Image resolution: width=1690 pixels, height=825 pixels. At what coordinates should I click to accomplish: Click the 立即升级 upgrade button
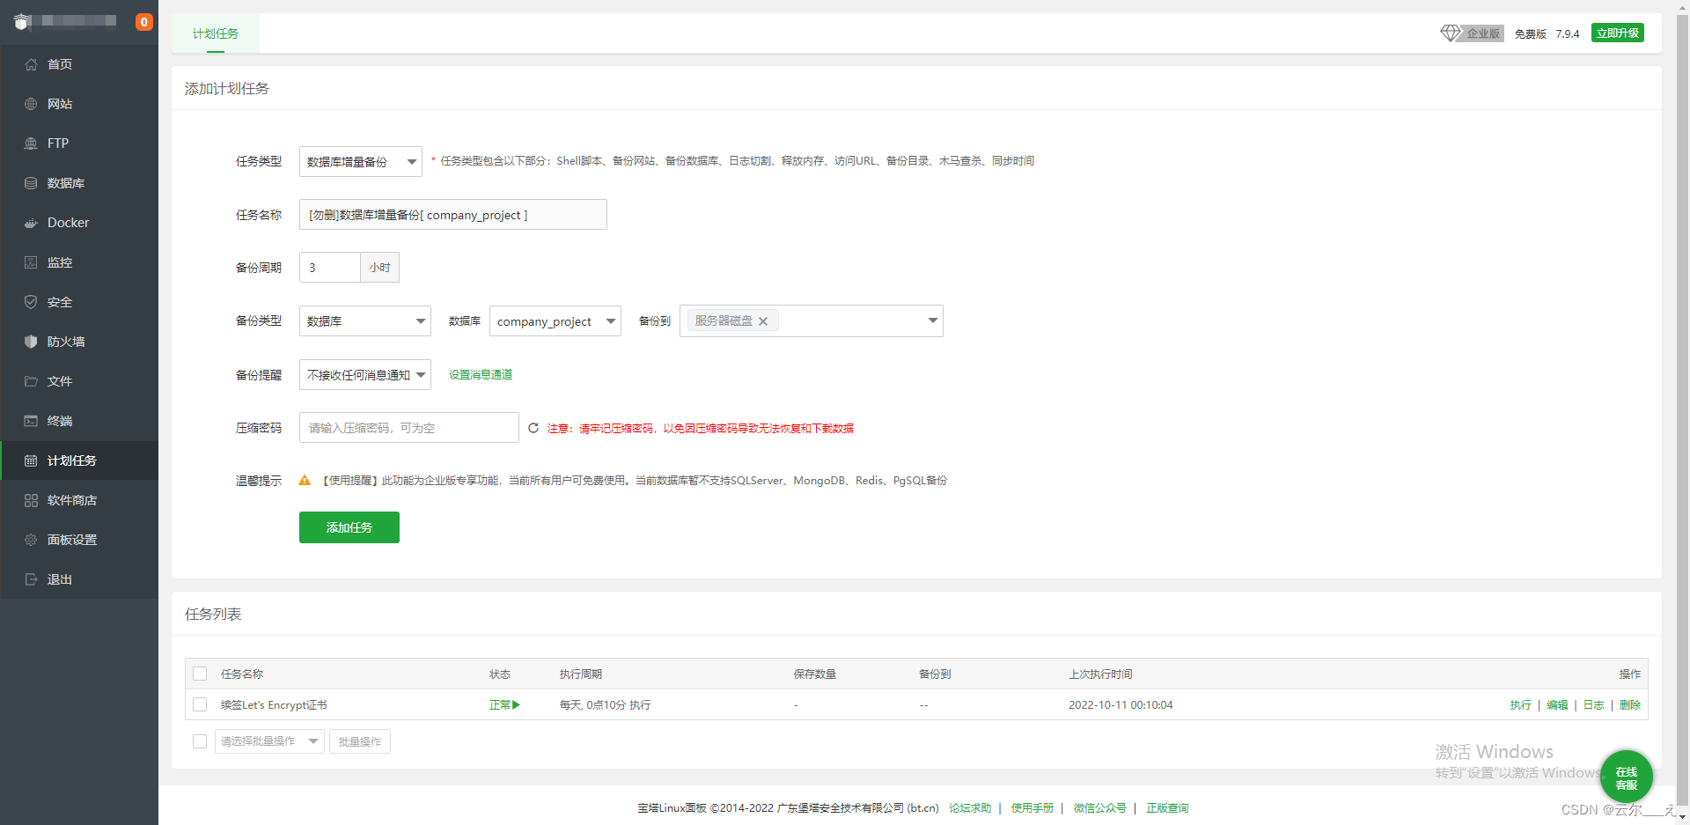1618,33
